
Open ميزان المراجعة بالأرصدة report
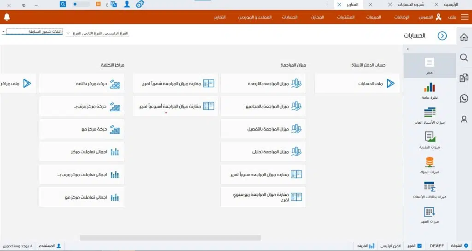pyautogui.click(x=263, y=84)
